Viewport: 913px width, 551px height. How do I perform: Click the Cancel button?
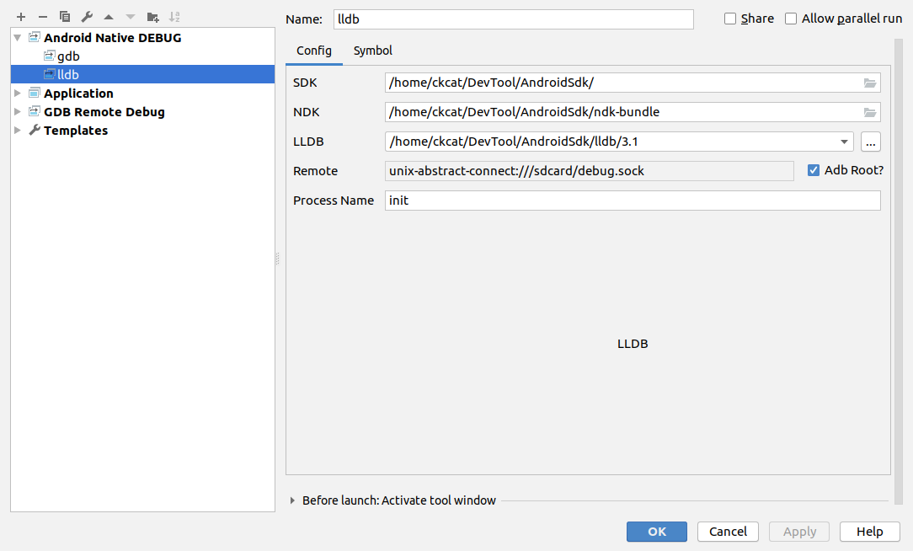[x=728, y=532]
